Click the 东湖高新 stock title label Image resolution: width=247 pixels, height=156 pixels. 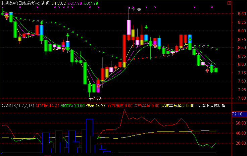click(x=9, y=3)
